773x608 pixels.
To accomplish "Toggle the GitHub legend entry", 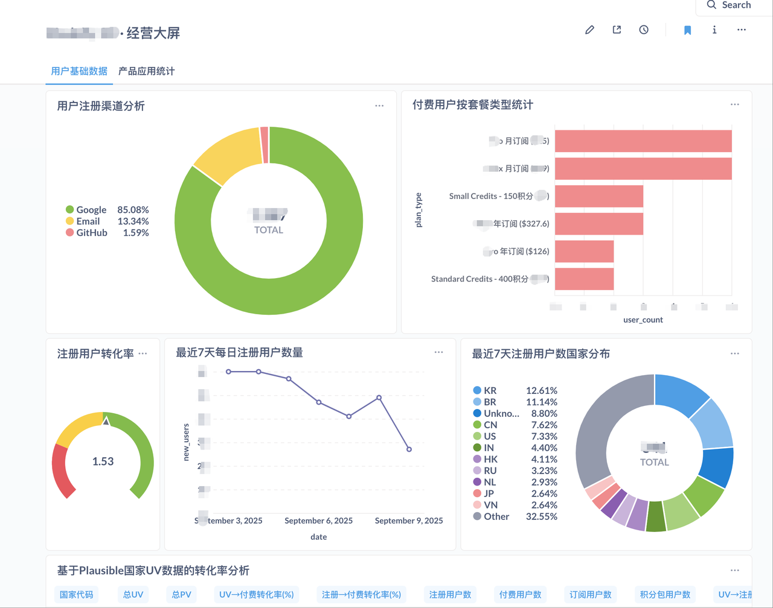I will point(86,233).
